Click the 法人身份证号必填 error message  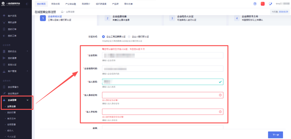(x=110, y=100)
